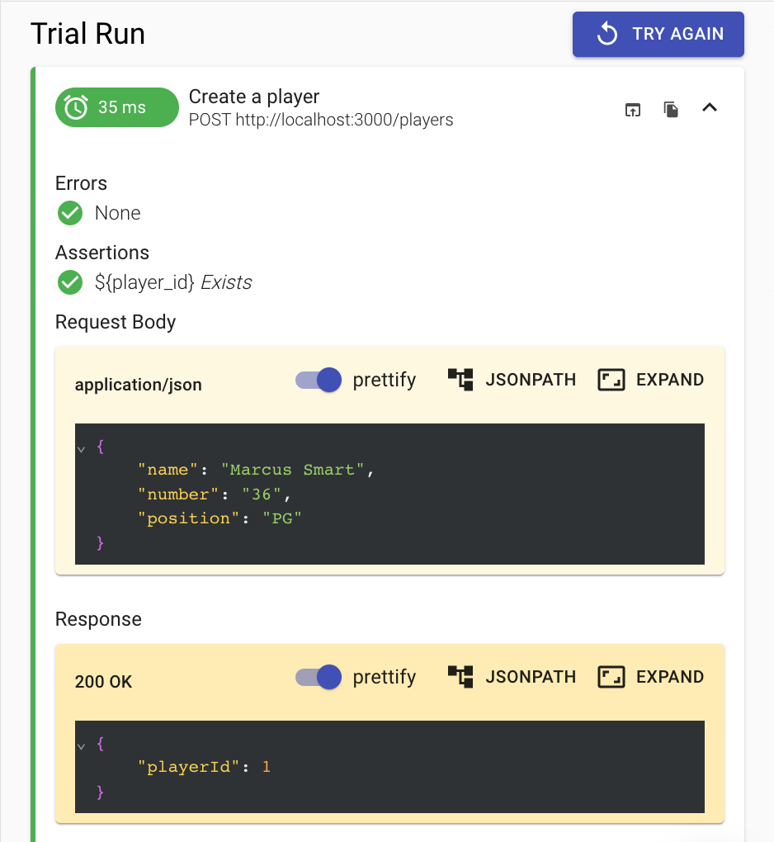
Task: Collapse the Create a player step with the chevron
Action: pos(710,107)
